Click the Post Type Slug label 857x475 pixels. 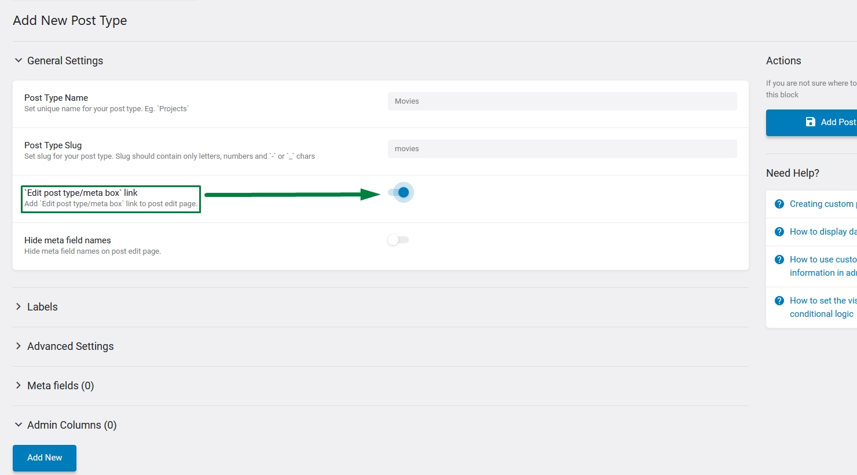click(53, 145)
